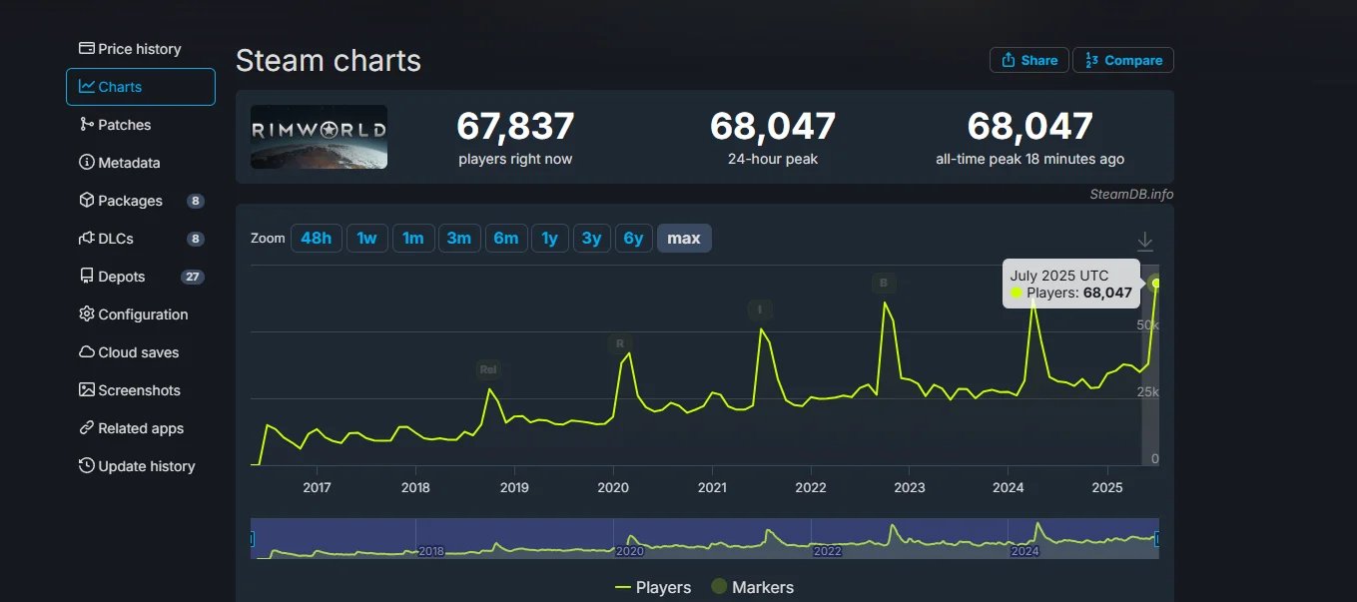Open the Screenshots section
Image resolution: width=1357 pixels, height=602 pixels.
pyautogui.click(x=129, y=390)
